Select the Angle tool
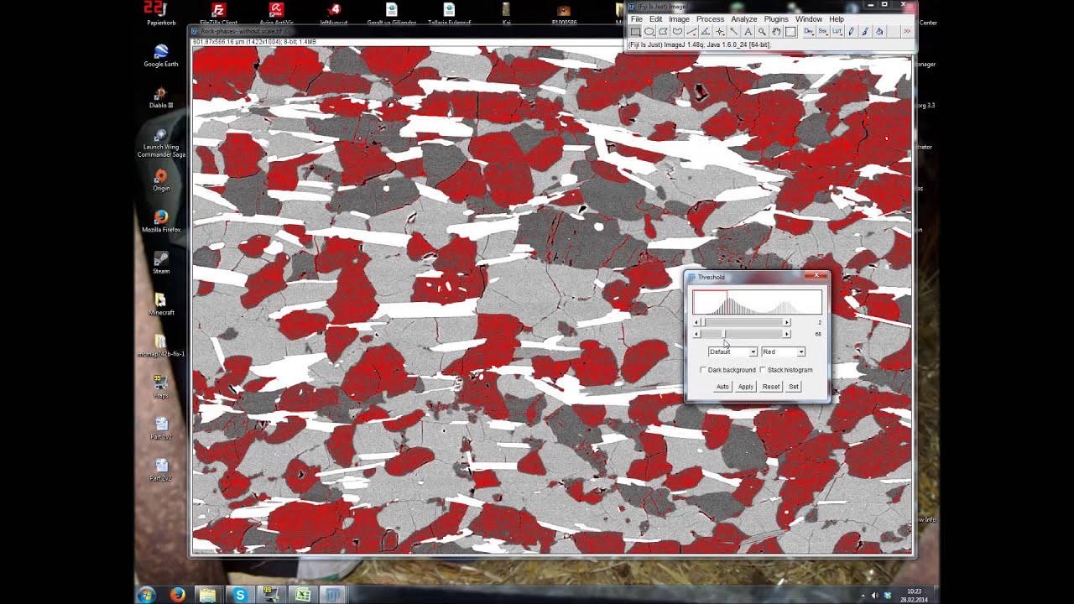This screenshot has height=604, width=1074. pos(706,31)
